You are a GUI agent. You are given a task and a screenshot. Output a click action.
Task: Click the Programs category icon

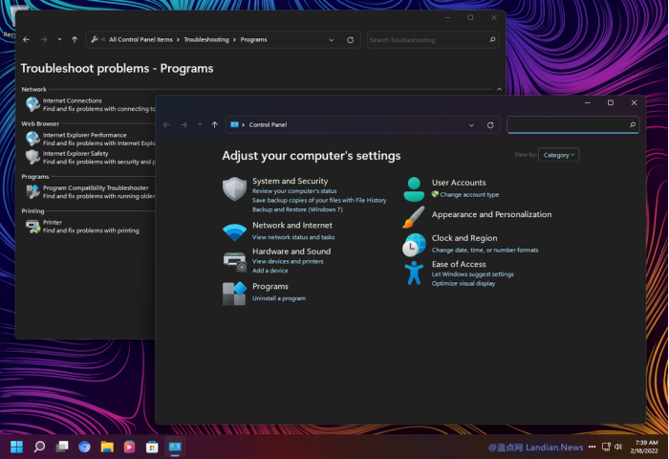(234, 294)
